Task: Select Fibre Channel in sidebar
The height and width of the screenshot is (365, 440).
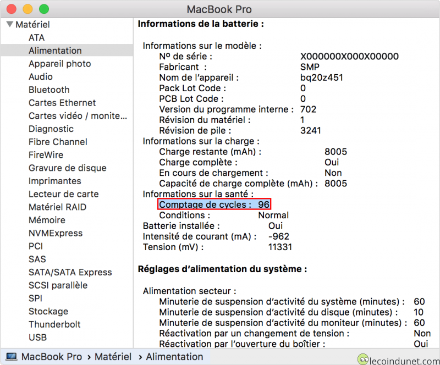Action: (58, 142)
